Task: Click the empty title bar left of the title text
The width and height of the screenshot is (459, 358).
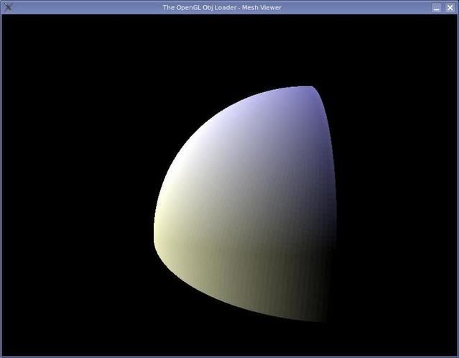Action: (86, 7)
